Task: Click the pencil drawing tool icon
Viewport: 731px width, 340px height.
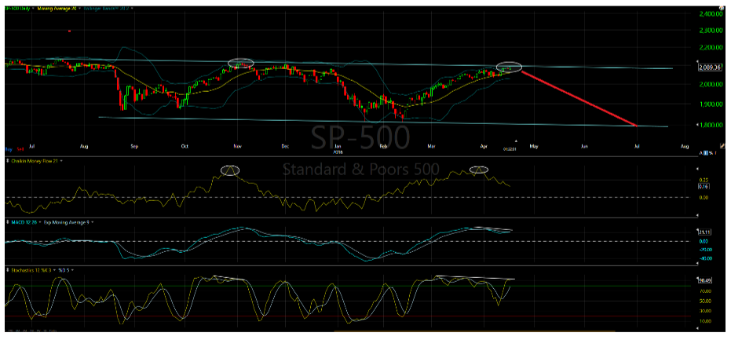Action: pos(722,146)
